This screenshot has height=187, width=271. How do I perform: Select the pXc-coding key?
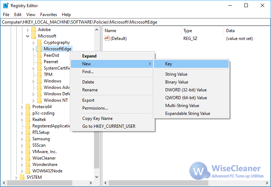43,113
